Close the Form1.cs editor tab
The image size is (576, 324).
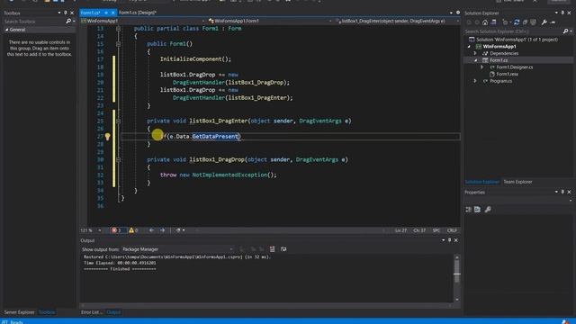point(112,13)
